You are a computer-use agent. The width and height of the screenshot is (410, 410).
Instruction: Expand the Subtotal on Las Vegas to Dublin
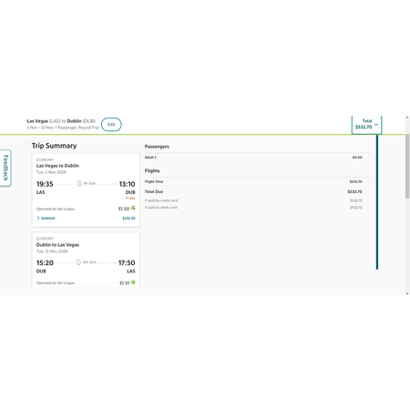pyautogui.click(x=46, y=218)
